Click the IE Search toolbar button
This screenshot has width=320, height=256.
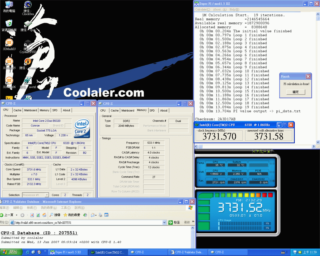55,215
